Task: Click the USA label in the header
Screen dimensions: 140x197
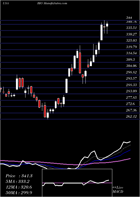Action: [x=6, y=3]
